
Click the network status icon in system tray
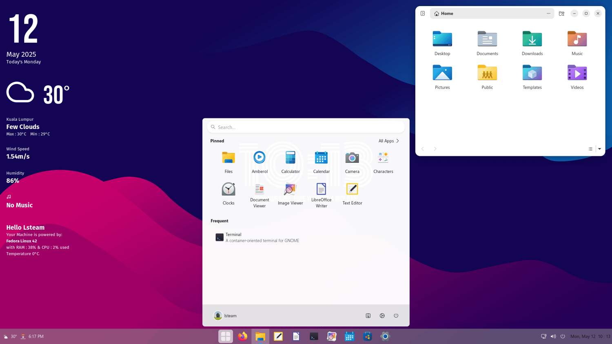[x=543, y=337]
